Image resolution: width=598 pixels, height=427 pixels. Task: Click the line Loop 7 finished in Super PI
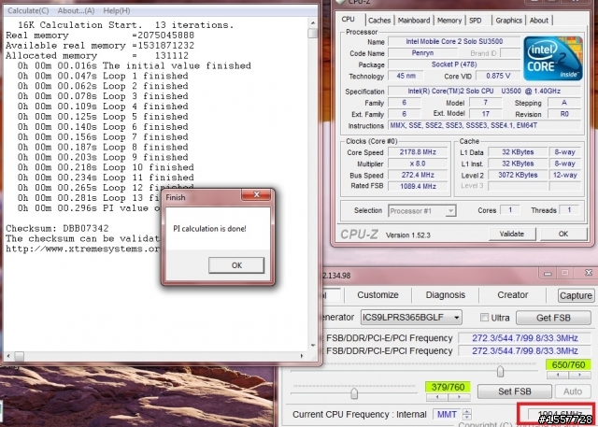point(103,136)
